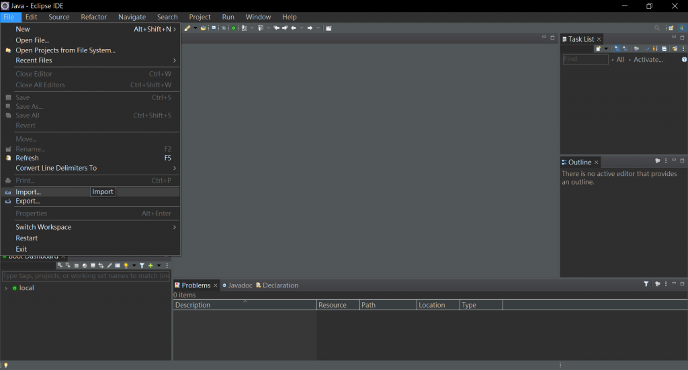Click the green Boot relaunch toolbar icon

[233, 28]
